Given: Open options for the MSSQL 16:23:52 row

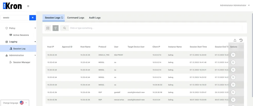Looking at the screenshot, I should click(233, 77).
